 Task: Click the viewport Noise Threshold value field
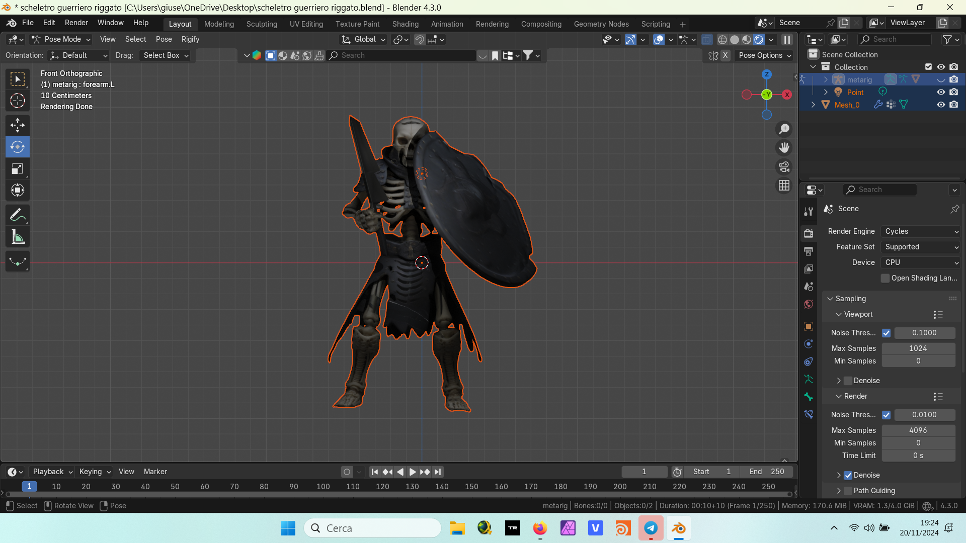(x=924, y=333)
